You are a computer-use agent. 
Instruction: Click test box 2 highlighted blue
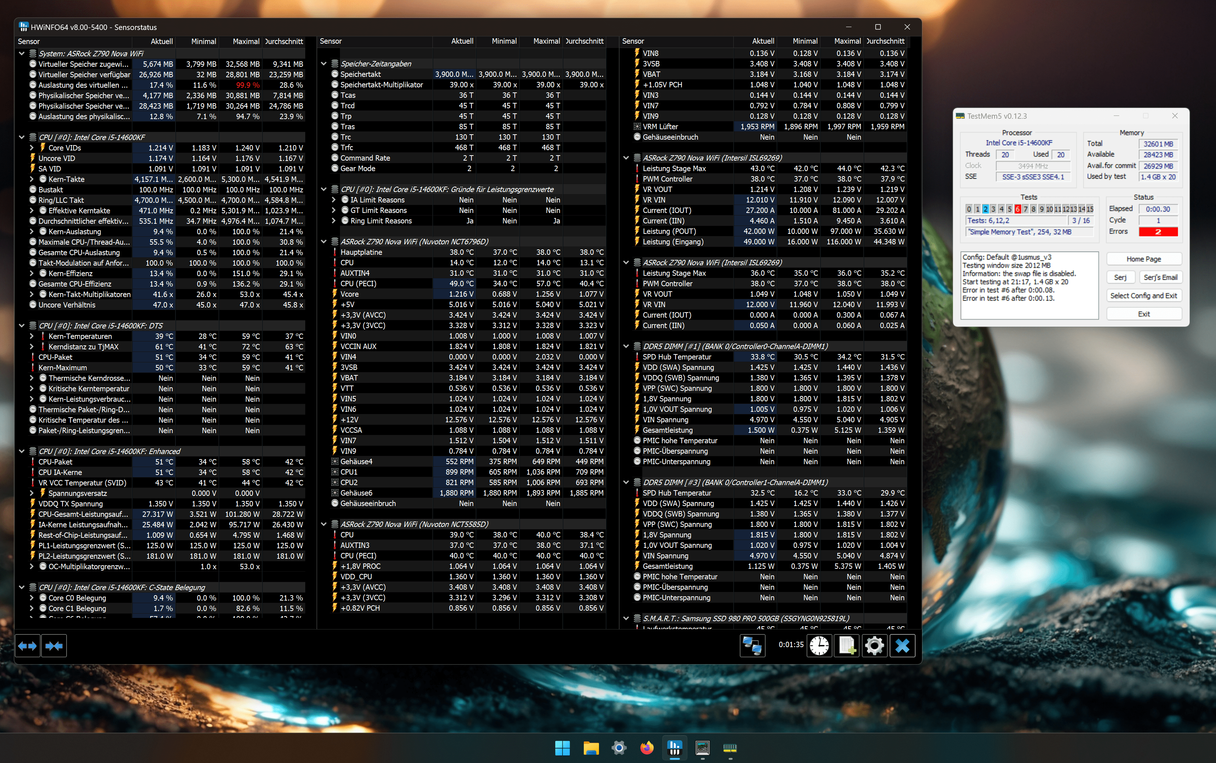985,209
